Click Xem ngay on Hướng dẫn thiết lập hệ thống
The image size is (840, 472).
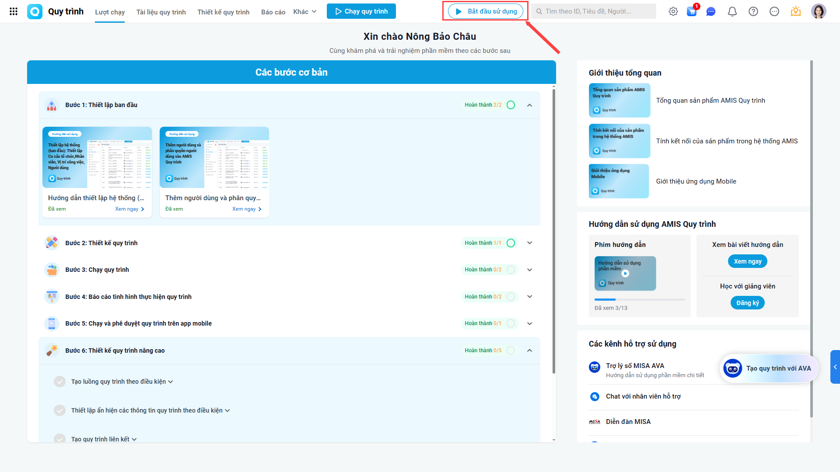coord(130,209)
